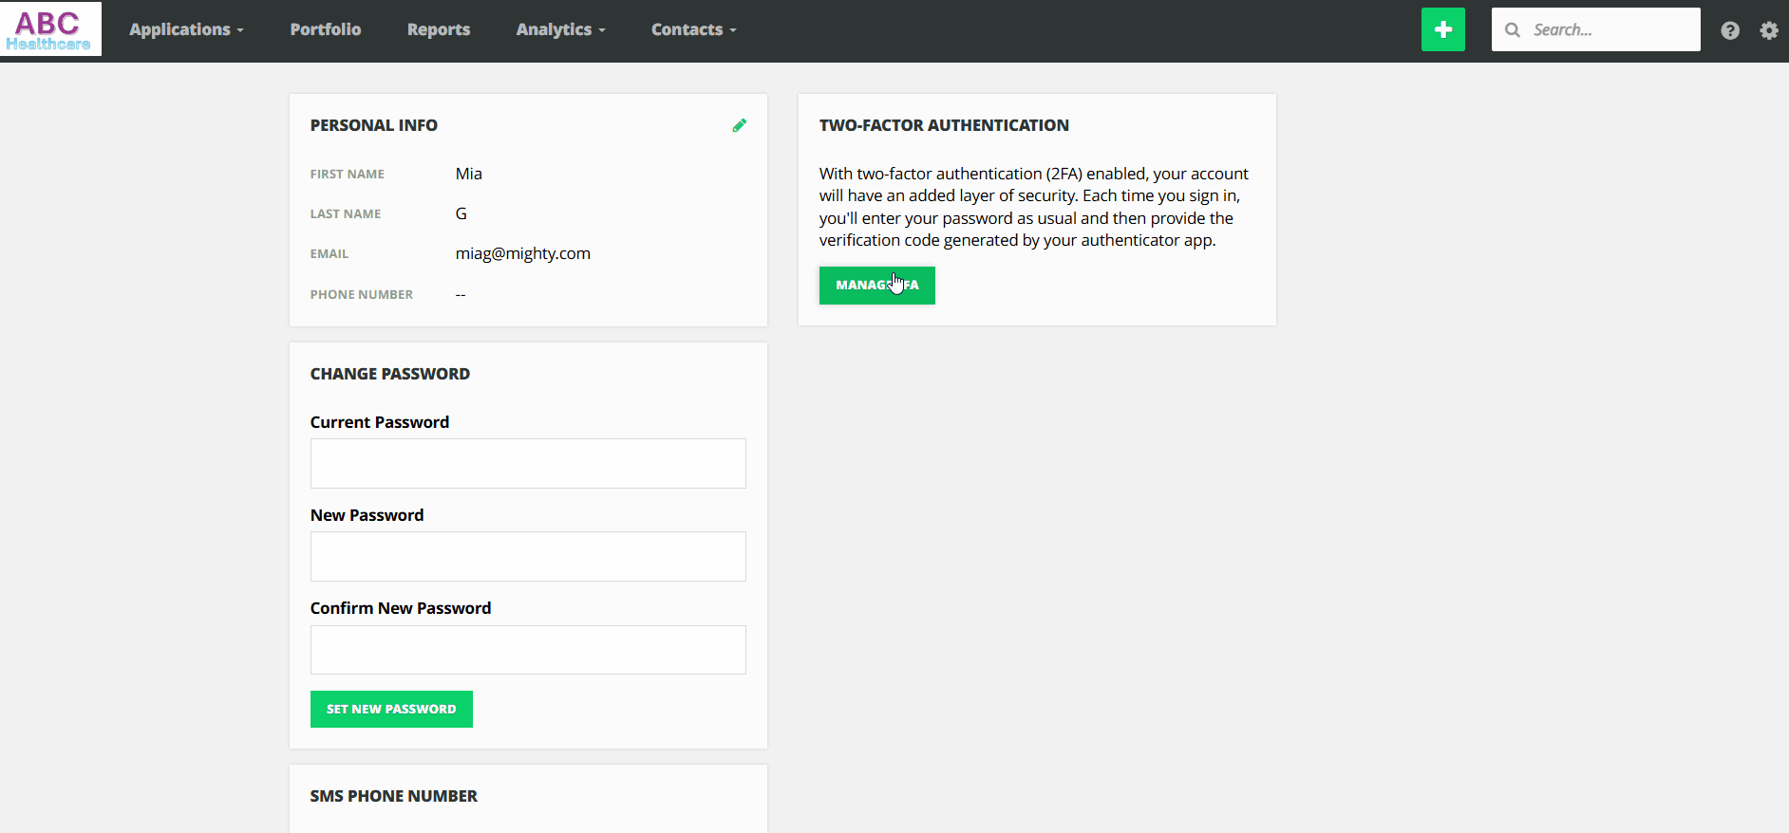Click into the New Password field
This screenshot has height=833, width=1789.
[528, 556]
